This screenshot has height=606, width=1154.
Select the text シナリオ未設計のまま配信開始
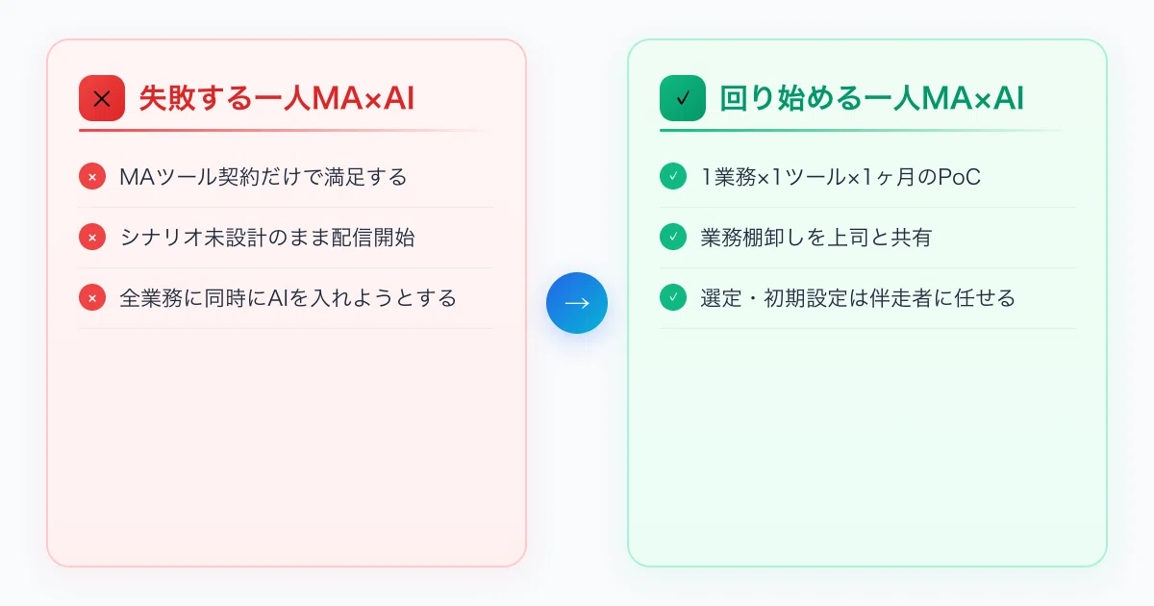click(267, 238)
